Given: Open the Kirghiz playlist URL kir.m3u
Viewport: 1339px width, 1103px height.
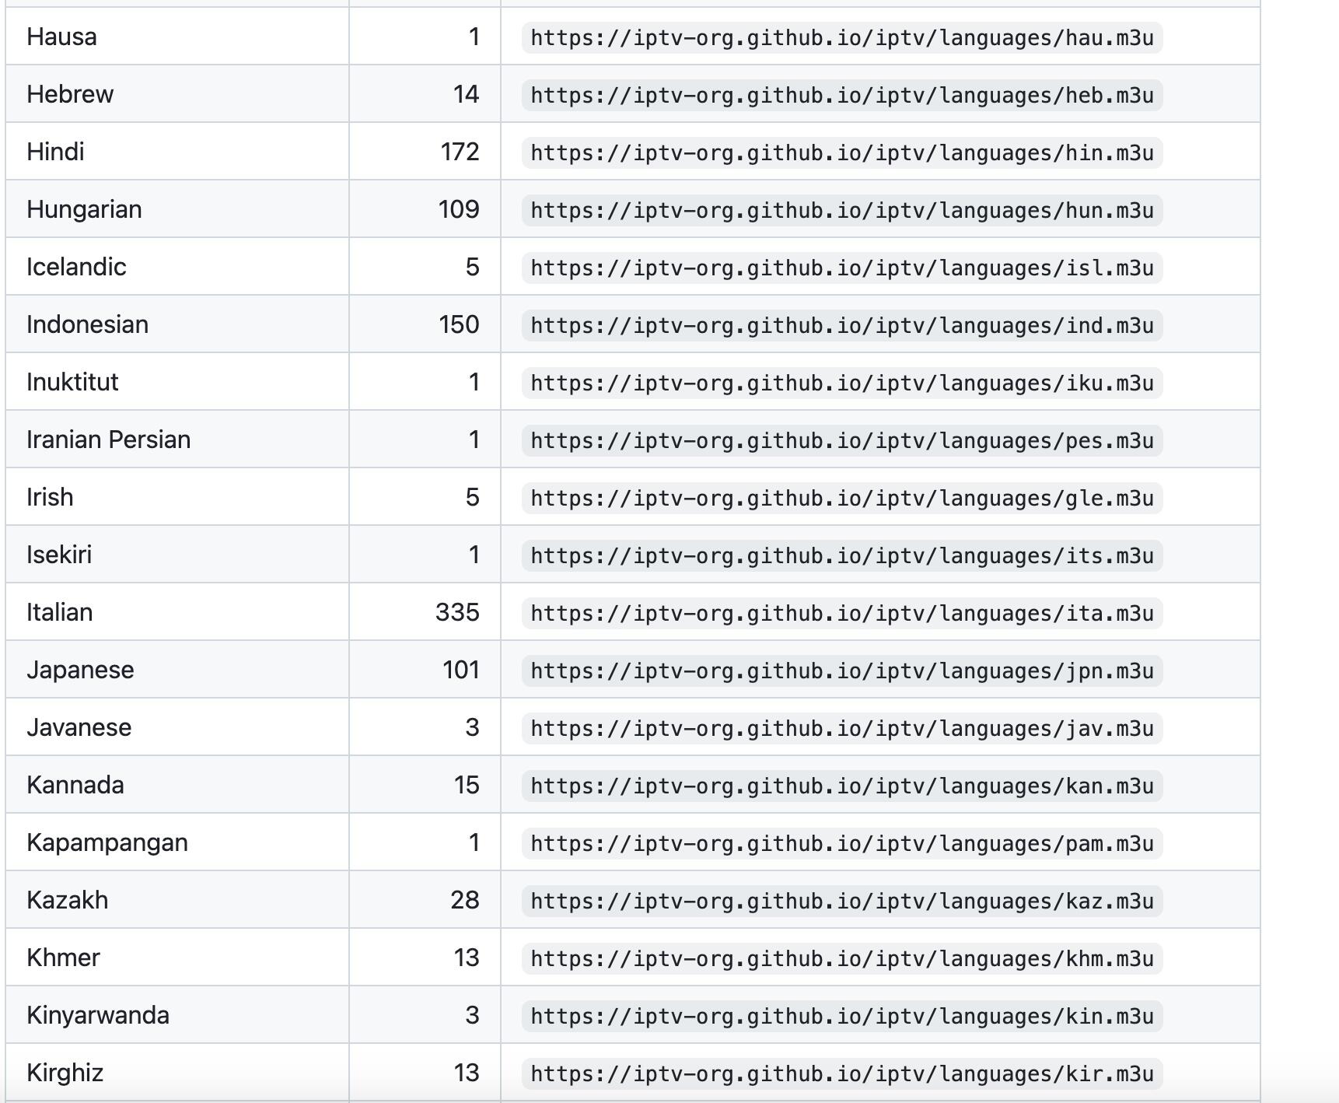Looking at the screenshot, I should coord(842,1073).
